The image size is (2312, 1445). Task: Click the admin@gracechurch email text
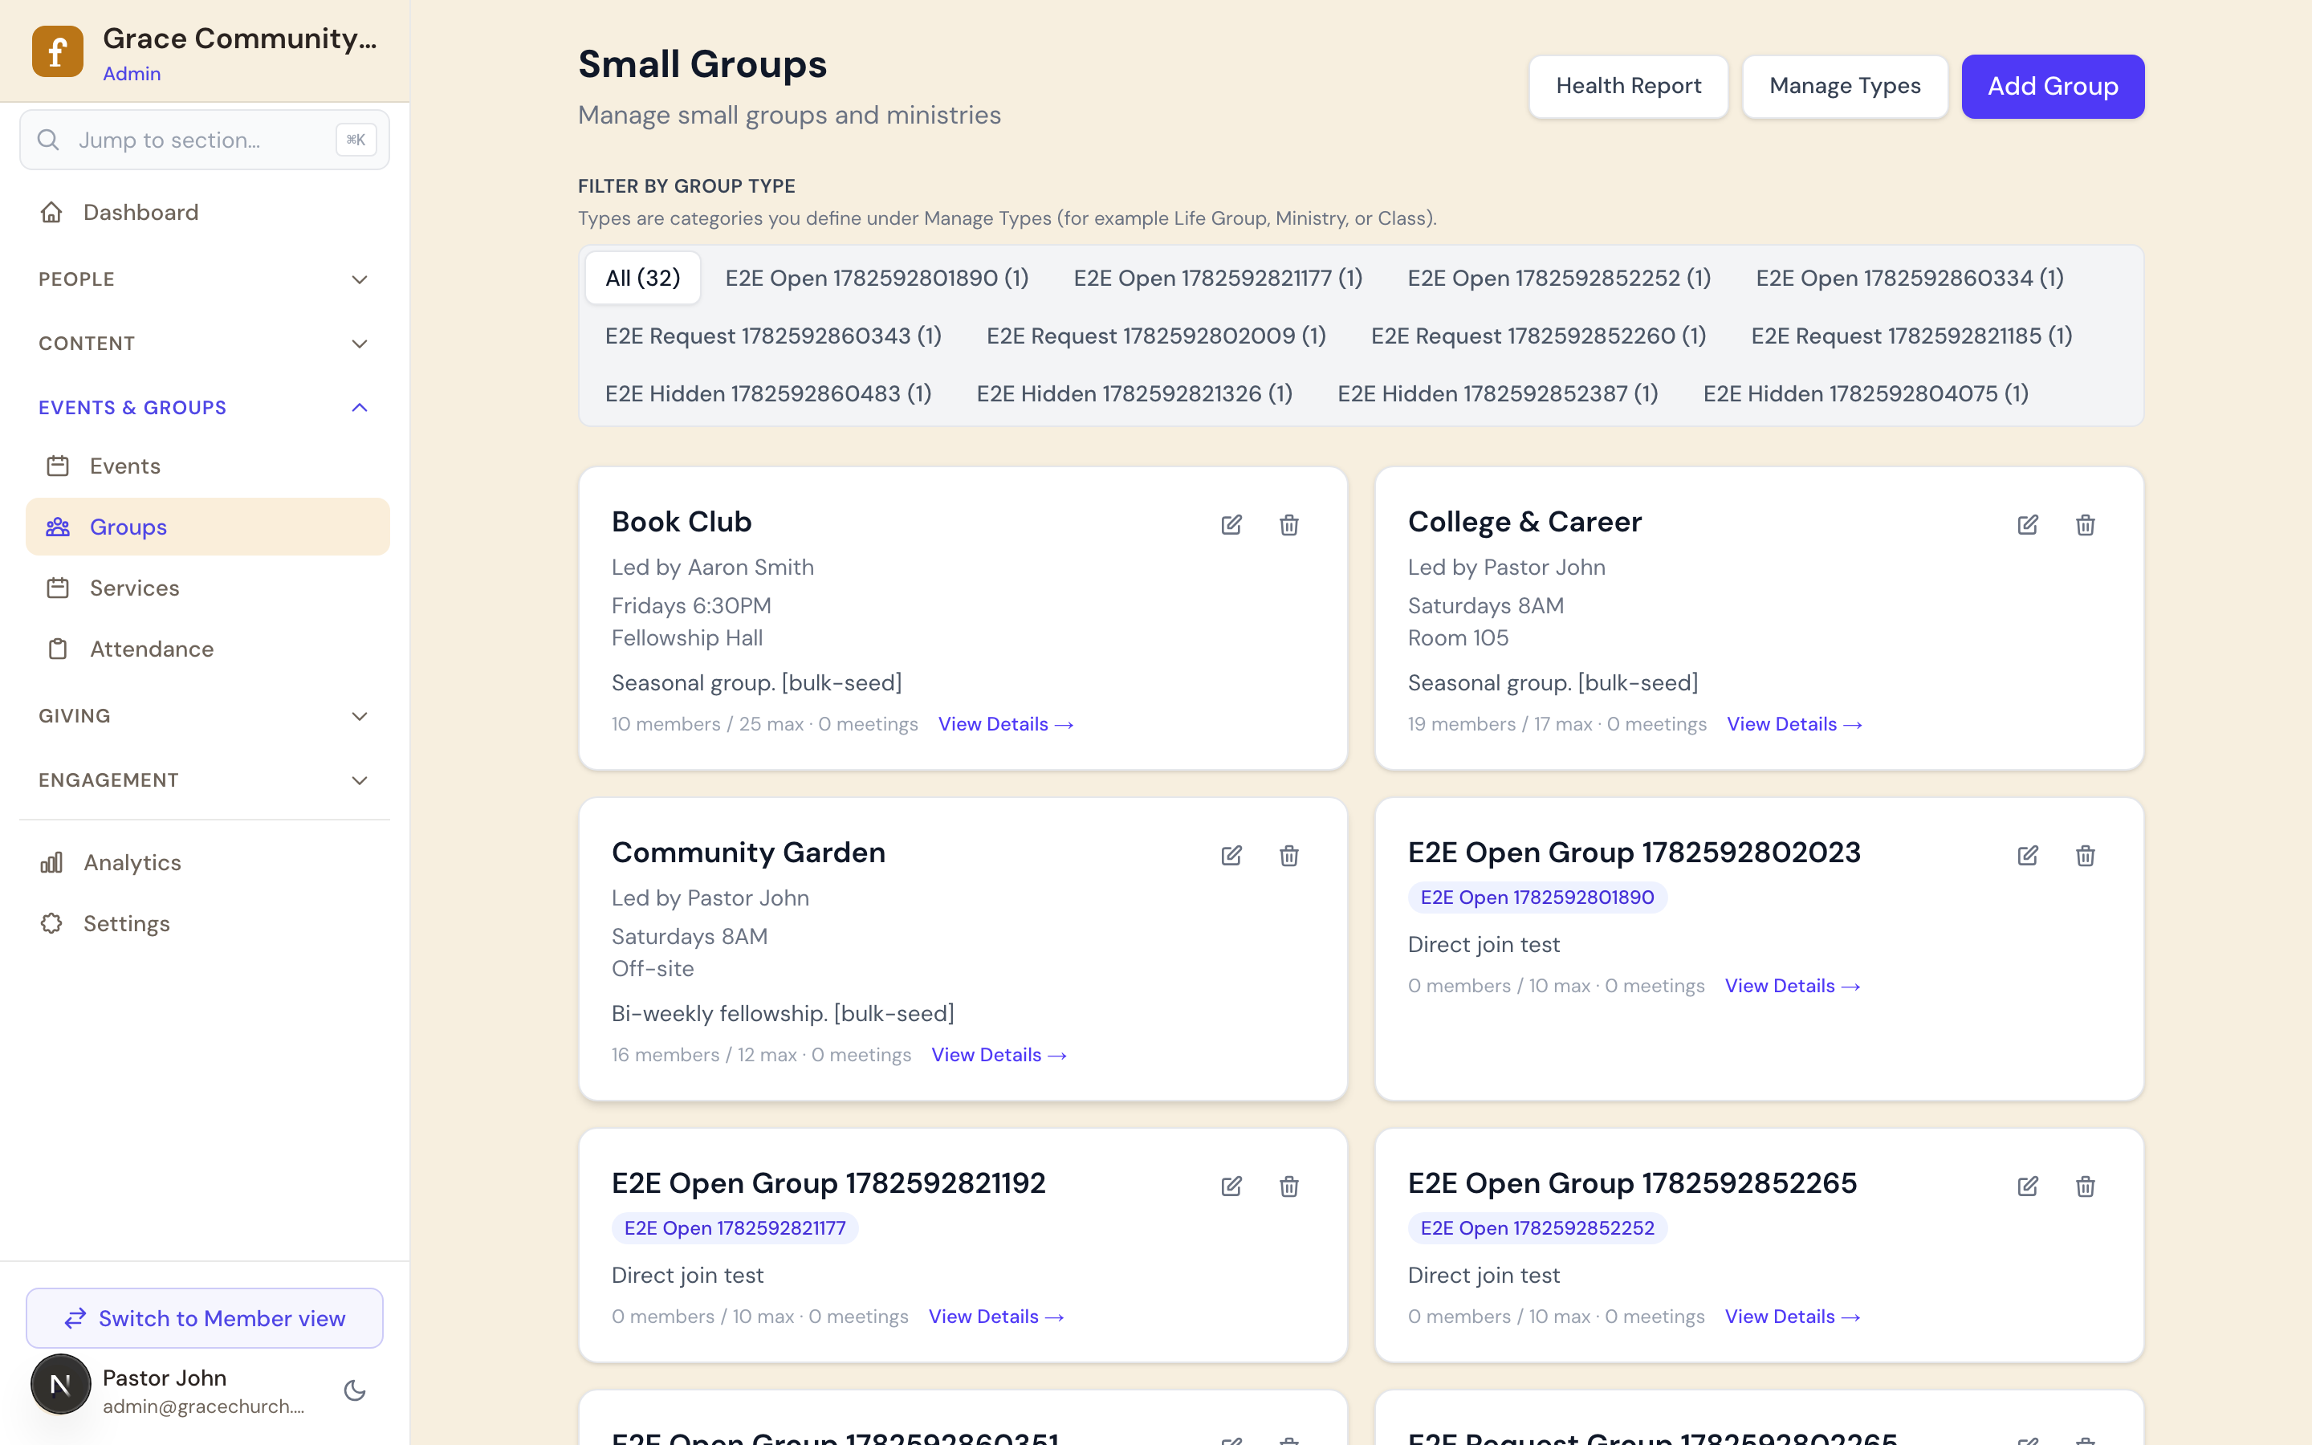203,1406
